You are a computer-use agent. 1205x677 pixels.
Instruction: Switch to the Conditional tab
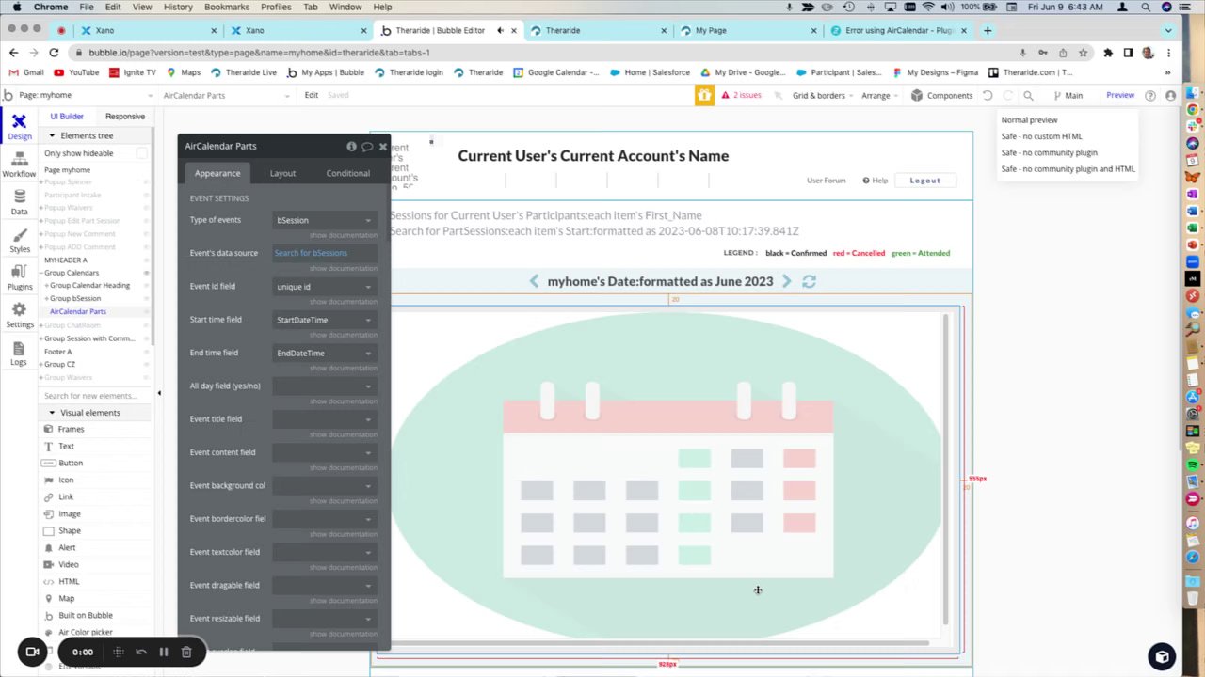(x=347, y=173)
